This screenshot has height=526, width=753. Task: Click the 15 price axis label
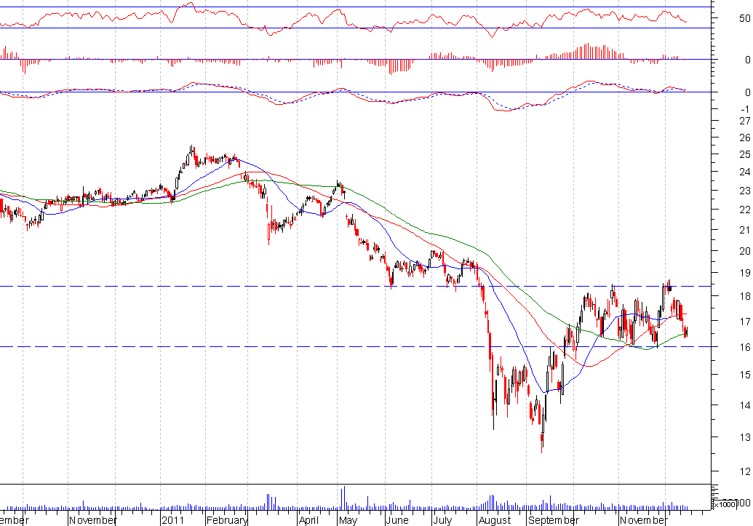tap(744, 374)
